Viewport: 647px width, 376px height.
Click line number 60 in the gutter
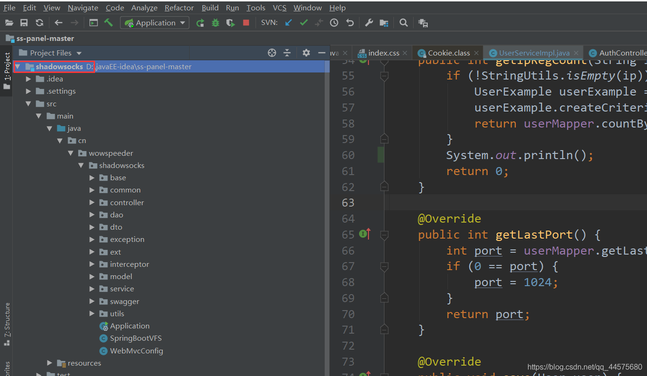pos(348,155)
